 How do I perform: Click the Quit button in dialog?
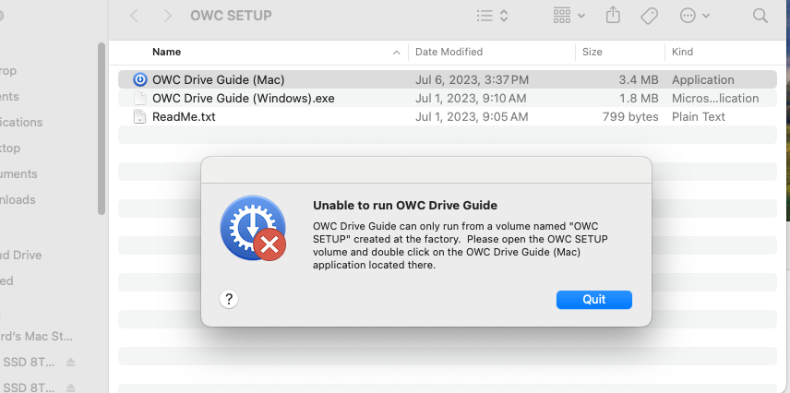click(594, 299)
